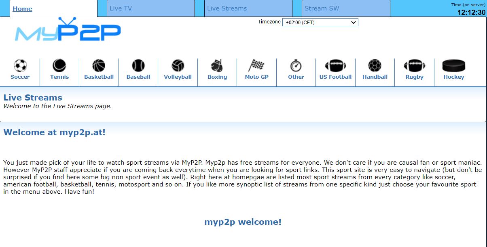Viewport: 487px width, 247px height.
Task: Choose the US Football icon
Action: pos(335,65)
